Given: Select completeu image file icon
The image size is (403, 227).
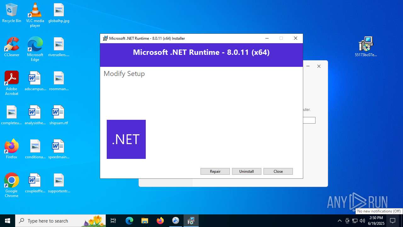Looking at the screenshot, I should (x=12, y=115).
